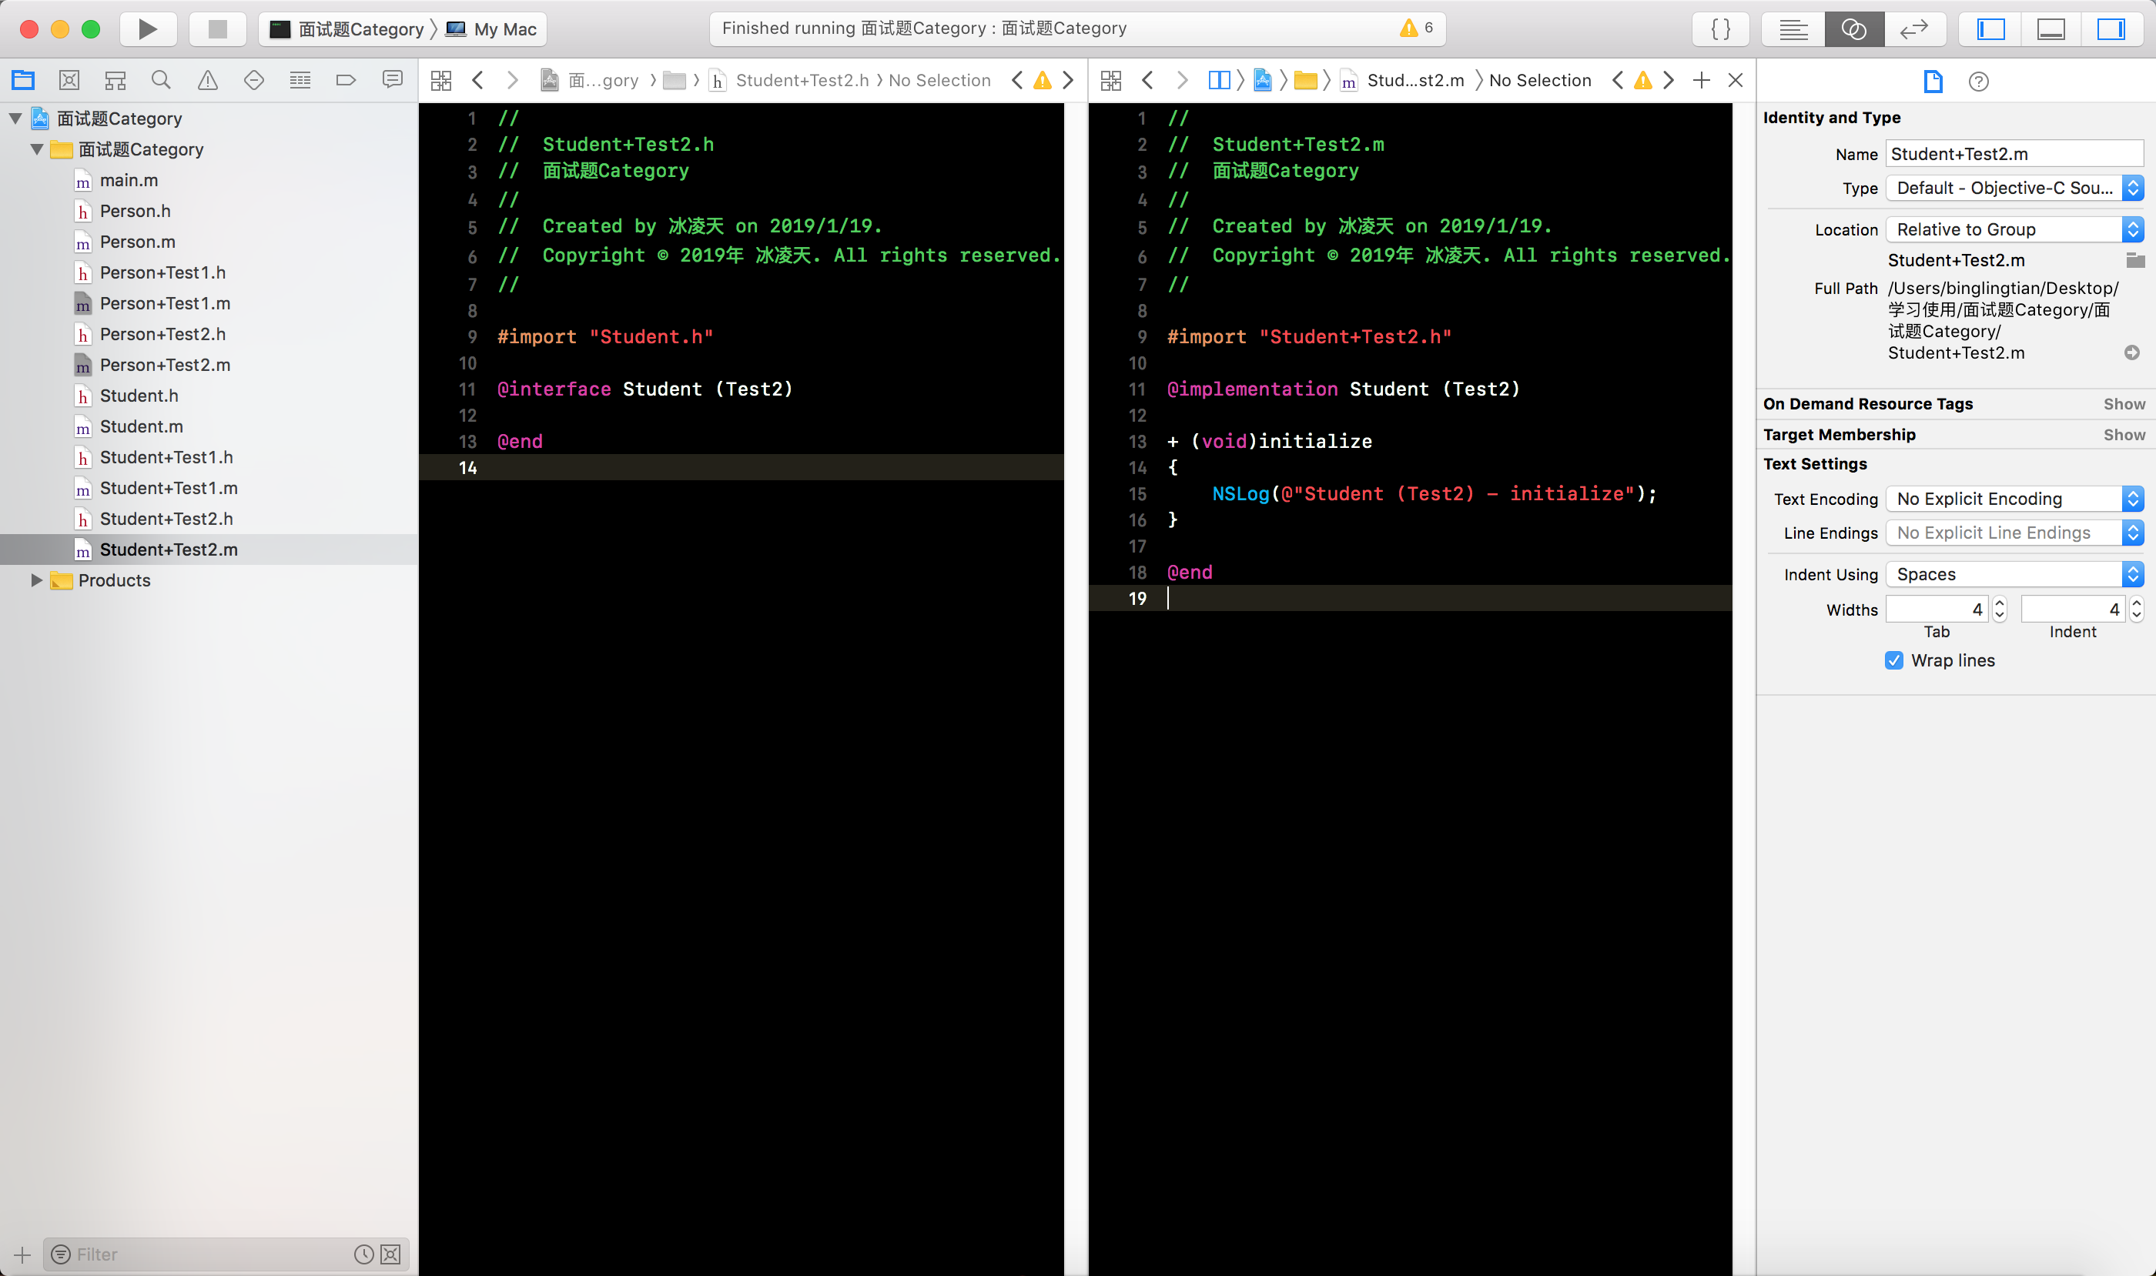Image resolution: width=2156 pixels, height=1276 pixels.
Task: Select Student+Test1.m in navigator
Action: [169, 489]
